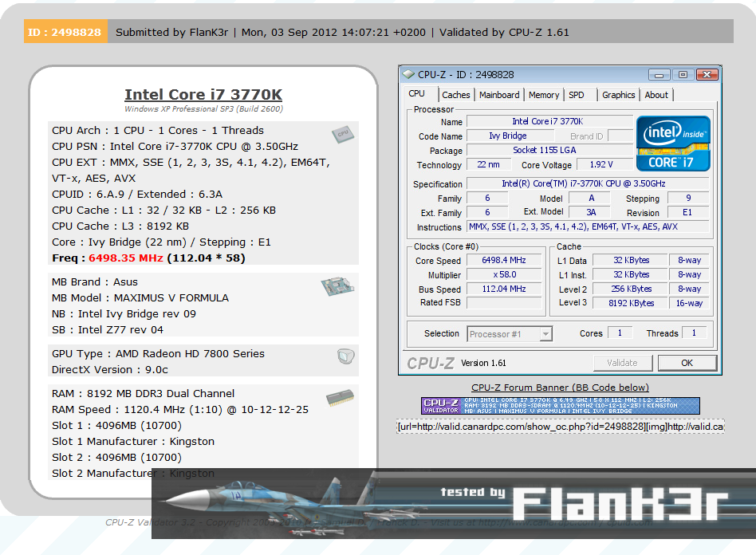This screenshot has width=756, height=555.
Task: Click the Threads count field
Action: coord(695,333)
